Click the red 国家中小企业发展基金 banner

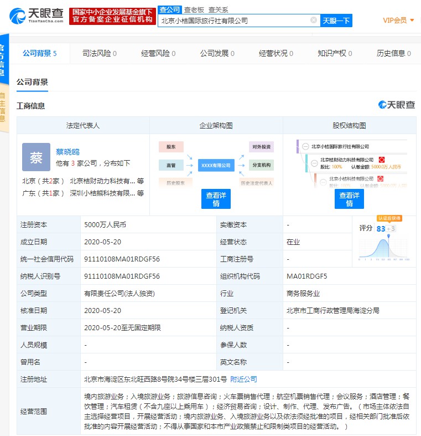coord(112,16)
